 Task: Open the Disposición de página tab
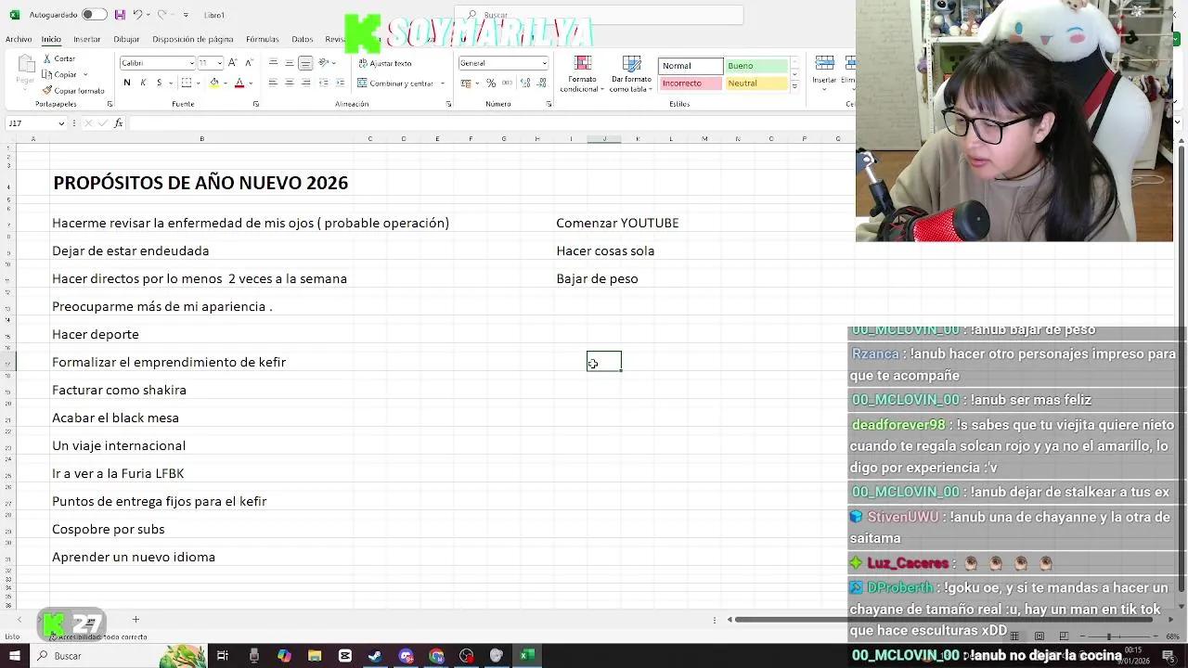click(193, 40)
